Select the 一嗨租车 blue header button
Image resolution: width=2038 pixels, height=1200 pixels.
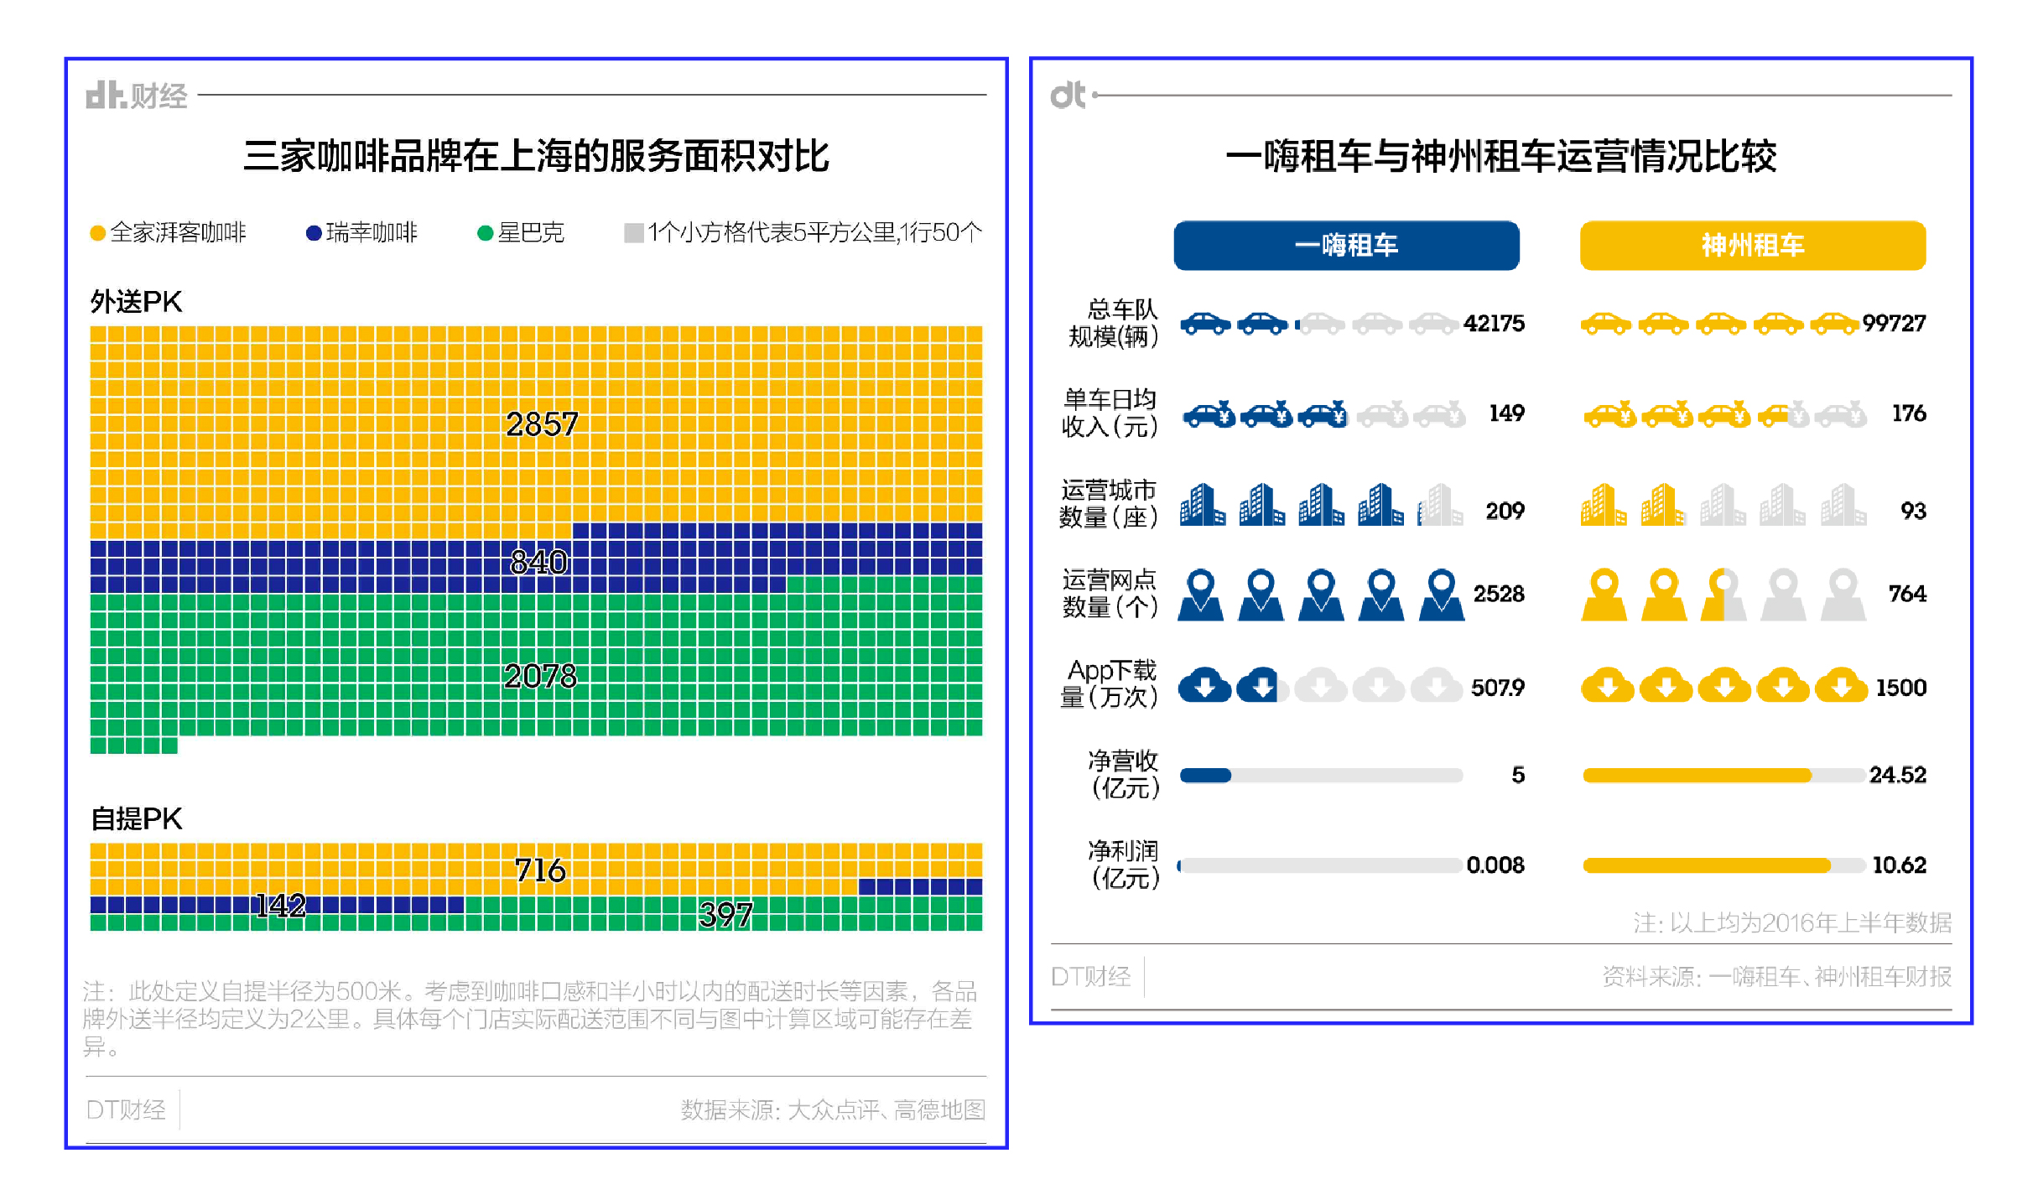pyautogui.click(x=1345, y=246)
